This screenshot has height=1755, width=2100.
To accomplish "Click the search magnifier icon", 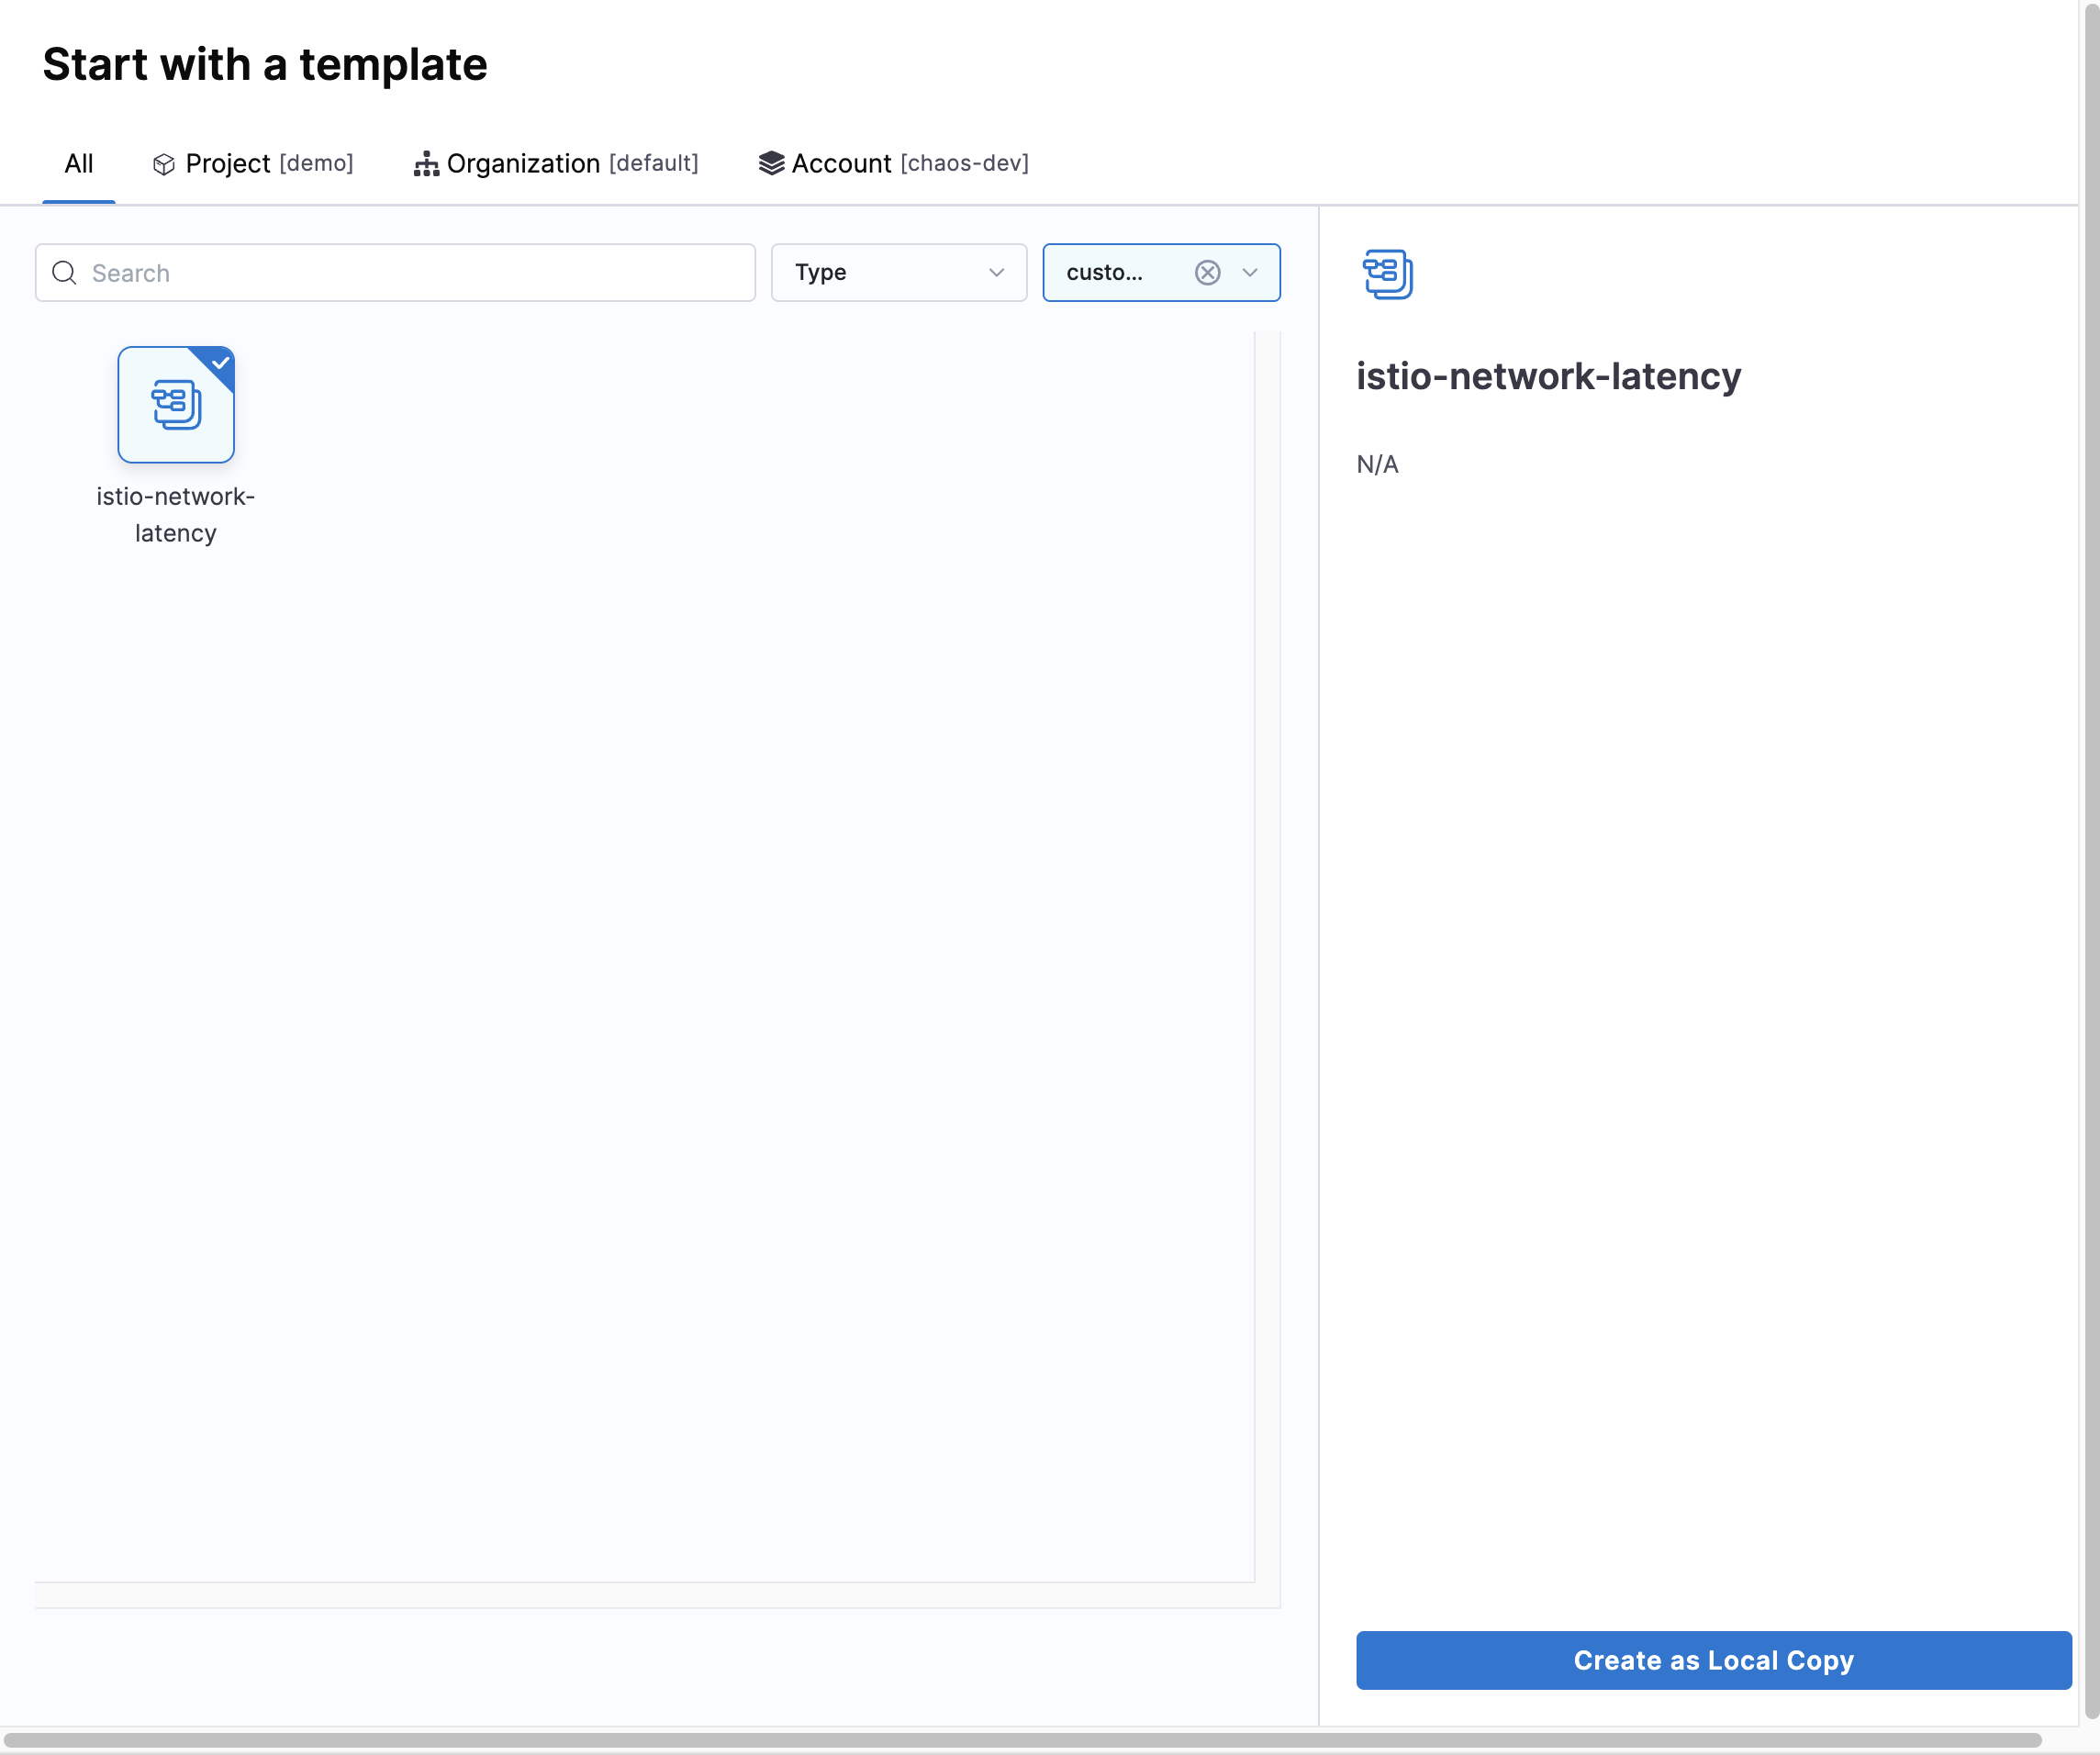I will [64, 273].
